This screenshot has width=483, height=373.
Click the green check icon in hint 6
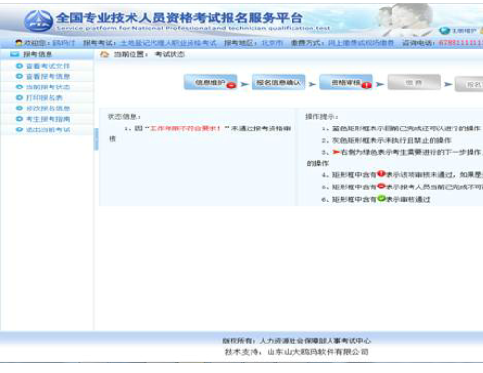click(x=381, y=199)
